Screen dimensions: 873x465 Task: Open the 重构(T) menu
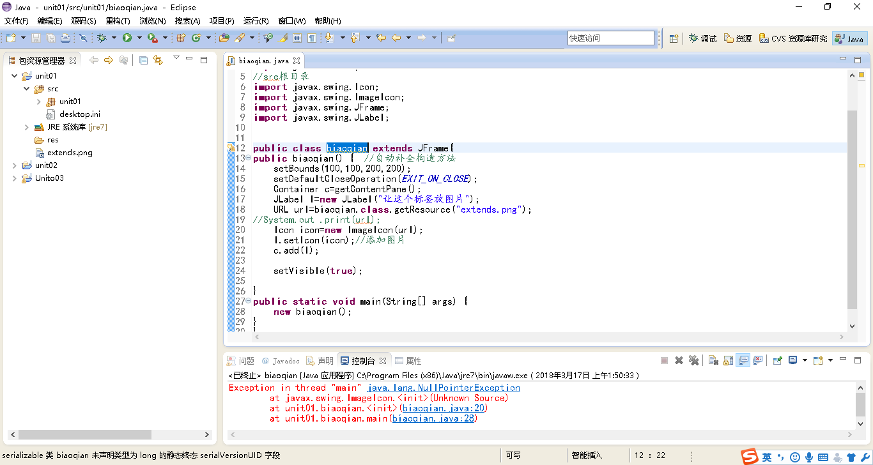[118, 21]
